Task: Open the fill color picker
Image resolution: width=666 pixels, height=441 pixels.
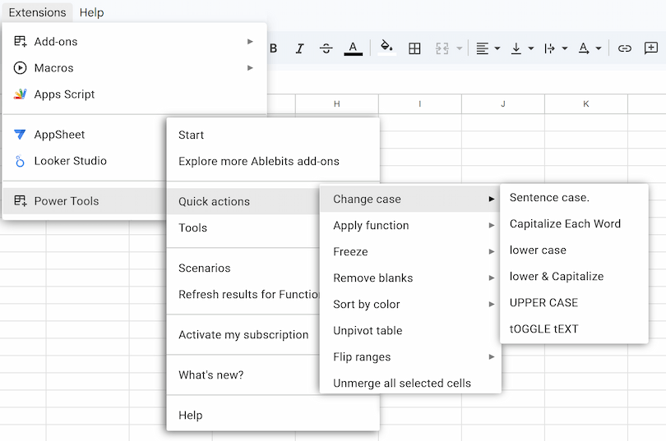Action: [386, 48]
